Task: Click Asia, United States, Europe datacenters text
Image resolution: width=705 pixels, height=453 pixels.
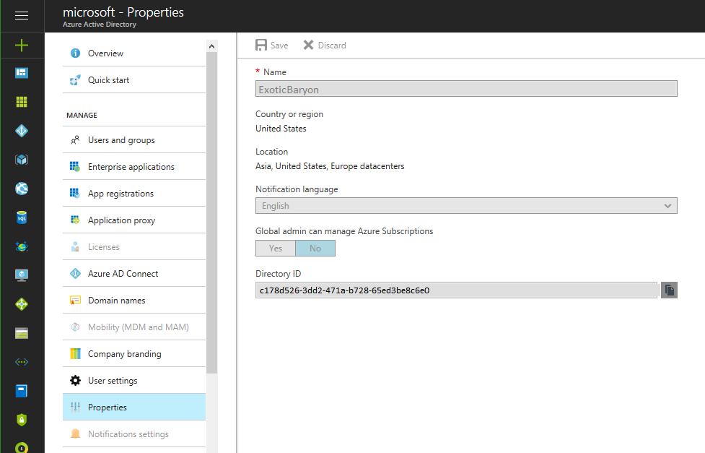Action: click(330, 166)
